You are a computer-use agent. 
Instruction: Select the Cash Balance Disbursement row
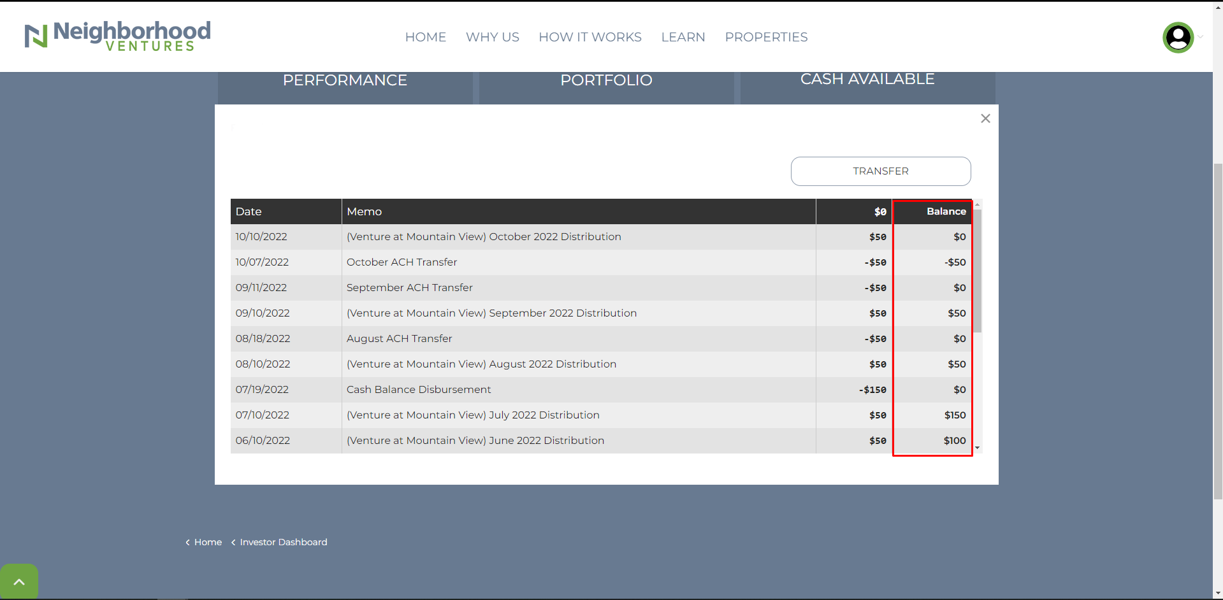pyautogui.click(x=419, y=389)
